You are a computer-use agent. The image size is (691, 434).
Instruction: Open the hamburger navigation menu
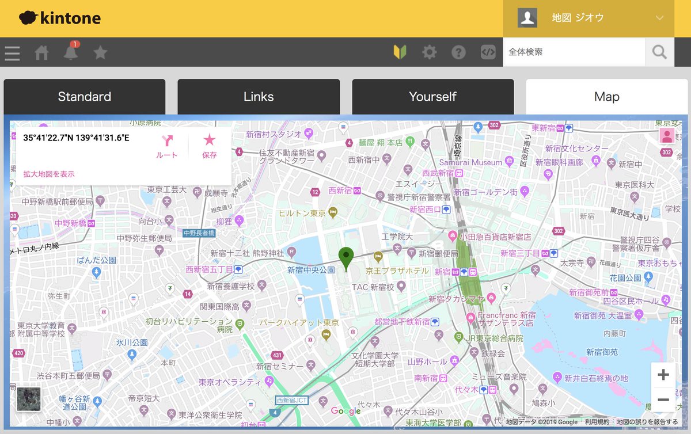point(12,53)
